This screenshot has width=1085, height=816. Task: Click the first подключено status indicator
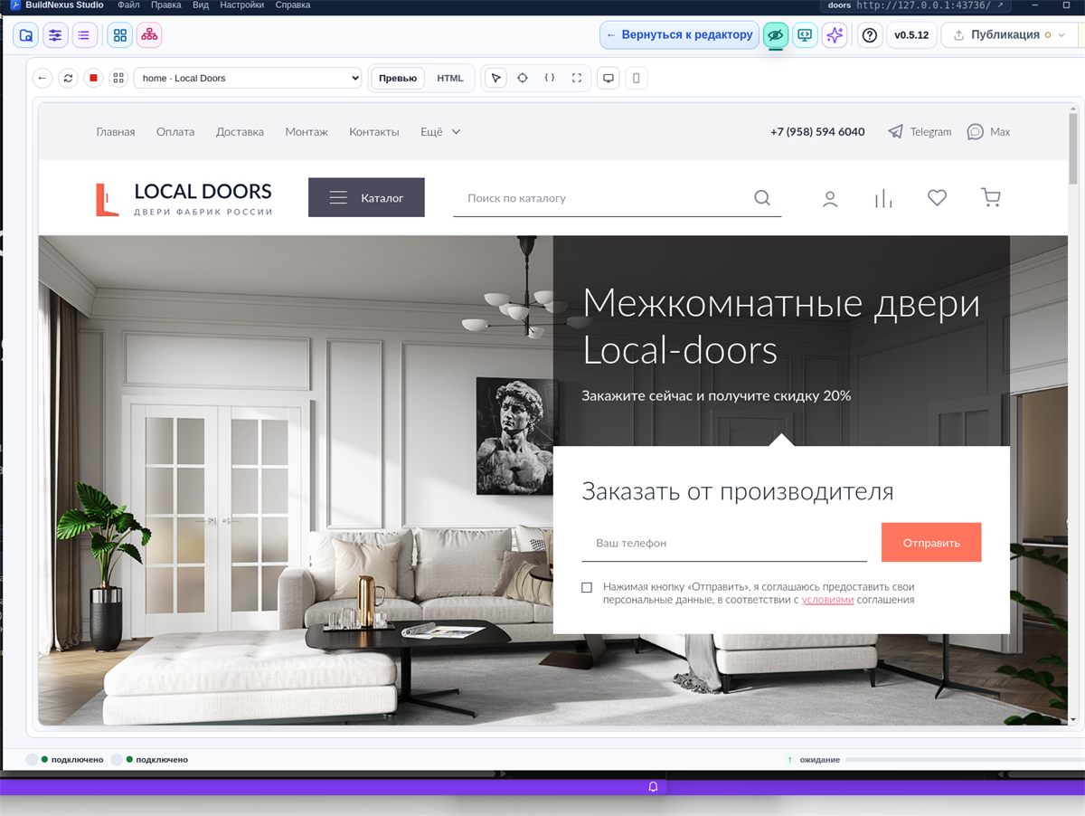65,760
